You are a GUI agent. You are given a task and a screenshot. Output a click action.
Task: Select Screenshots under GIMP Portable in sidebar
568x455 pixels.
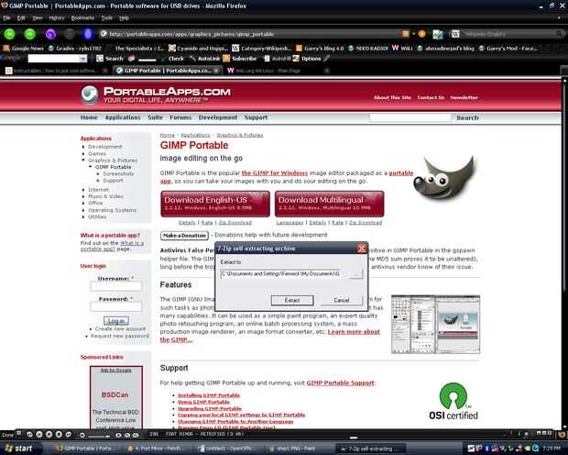tap(118, 173)
